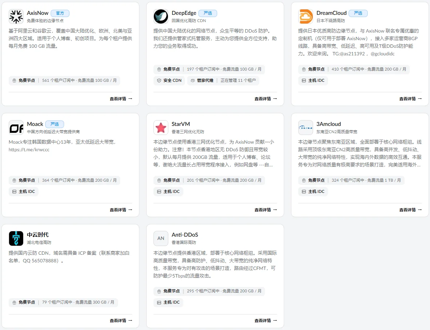Select the DeepEdge provider title

[184, 13]
